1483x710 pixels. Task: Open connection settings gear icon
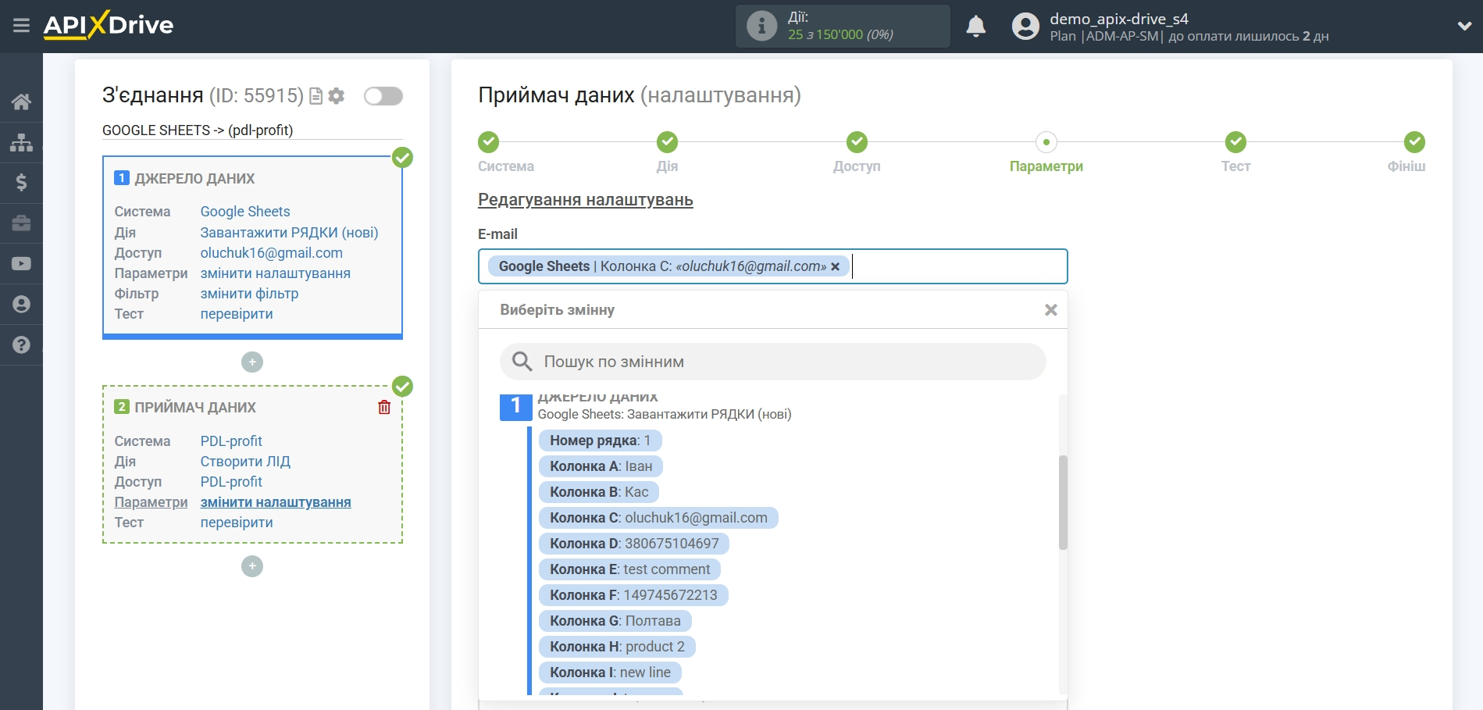click(337, 96)
